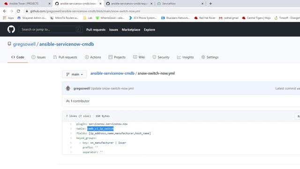Click the repository icon beside gregsowell
Screen dimensions: 300x169
coord(9,44)
